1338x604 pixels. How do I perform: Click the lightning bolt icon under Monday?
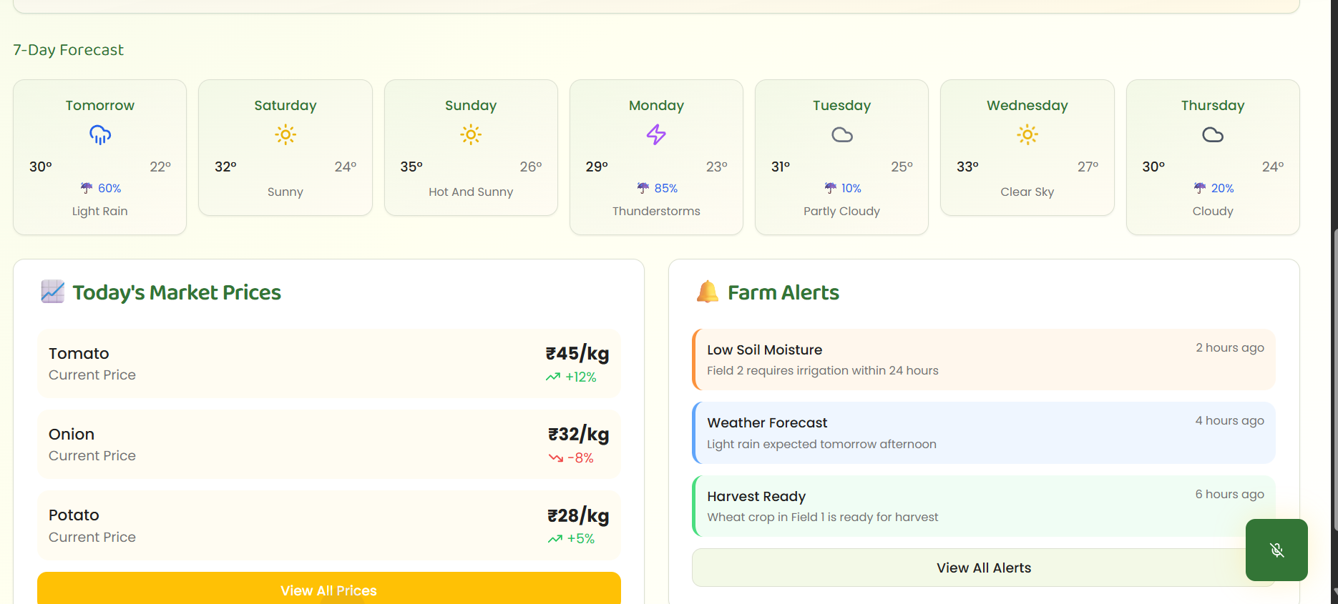click(x=656, y=134)
